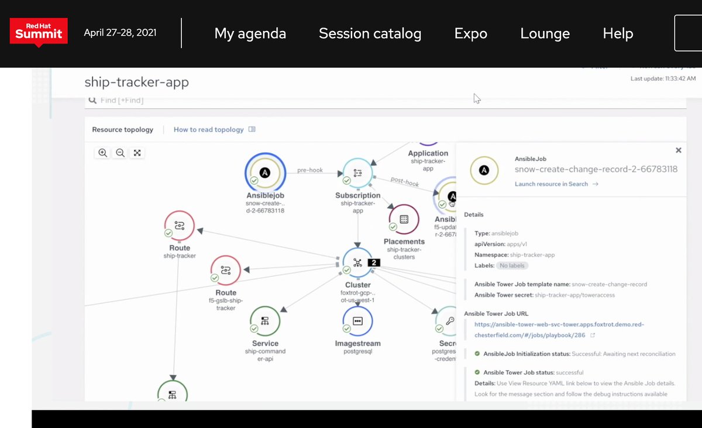
Task: Select the Placements ship-tracker-clusters node
Action: 404,219
